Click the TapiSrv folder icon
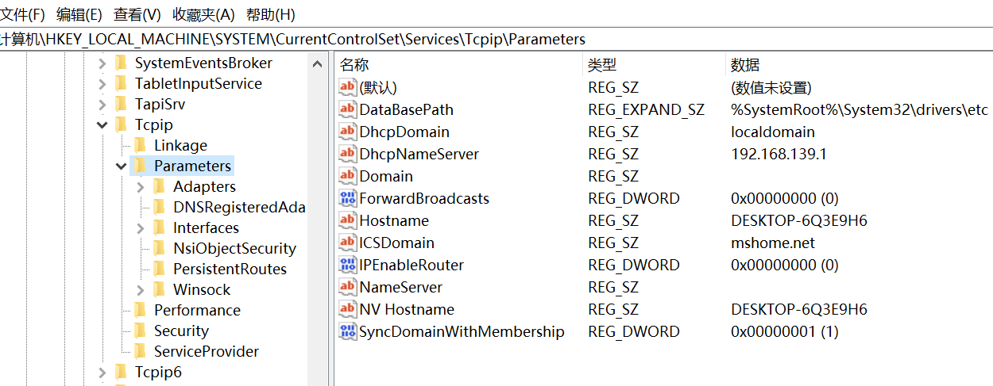Image resolution: width=993 pixels, height=386 pixels. 121,104
